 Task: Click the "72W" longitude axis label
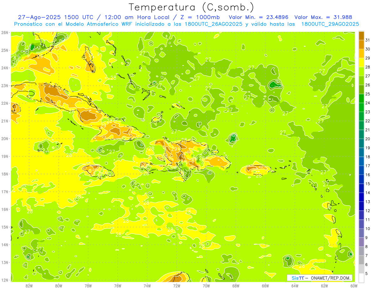click(177, 285)
